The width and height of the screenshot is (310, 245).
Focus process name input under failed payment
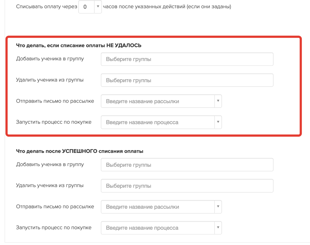158,122
